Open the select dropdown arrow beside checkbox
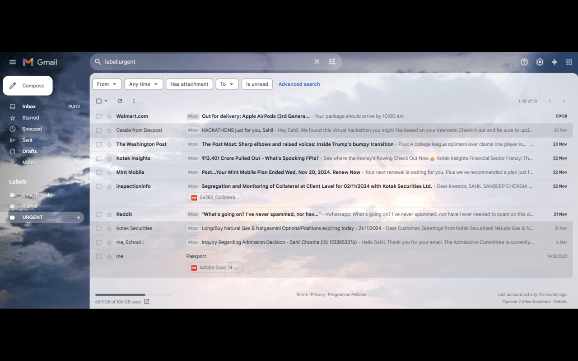Viewport: 578px width, 361px height. pos(106,101)
